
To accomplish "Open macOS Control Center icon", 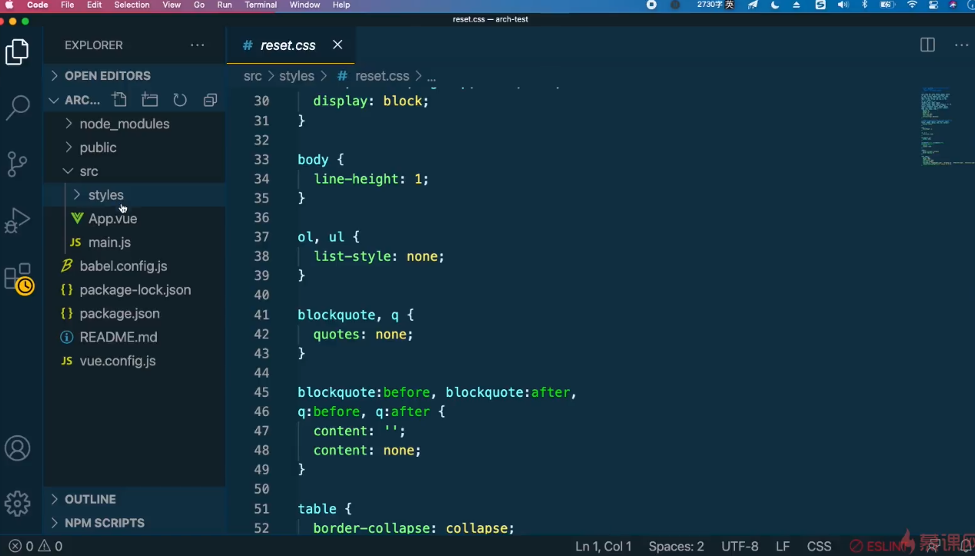I will (933, 5).
